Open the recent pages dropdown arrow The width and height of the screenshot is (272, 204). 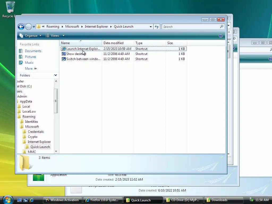(x=34, y=27)
